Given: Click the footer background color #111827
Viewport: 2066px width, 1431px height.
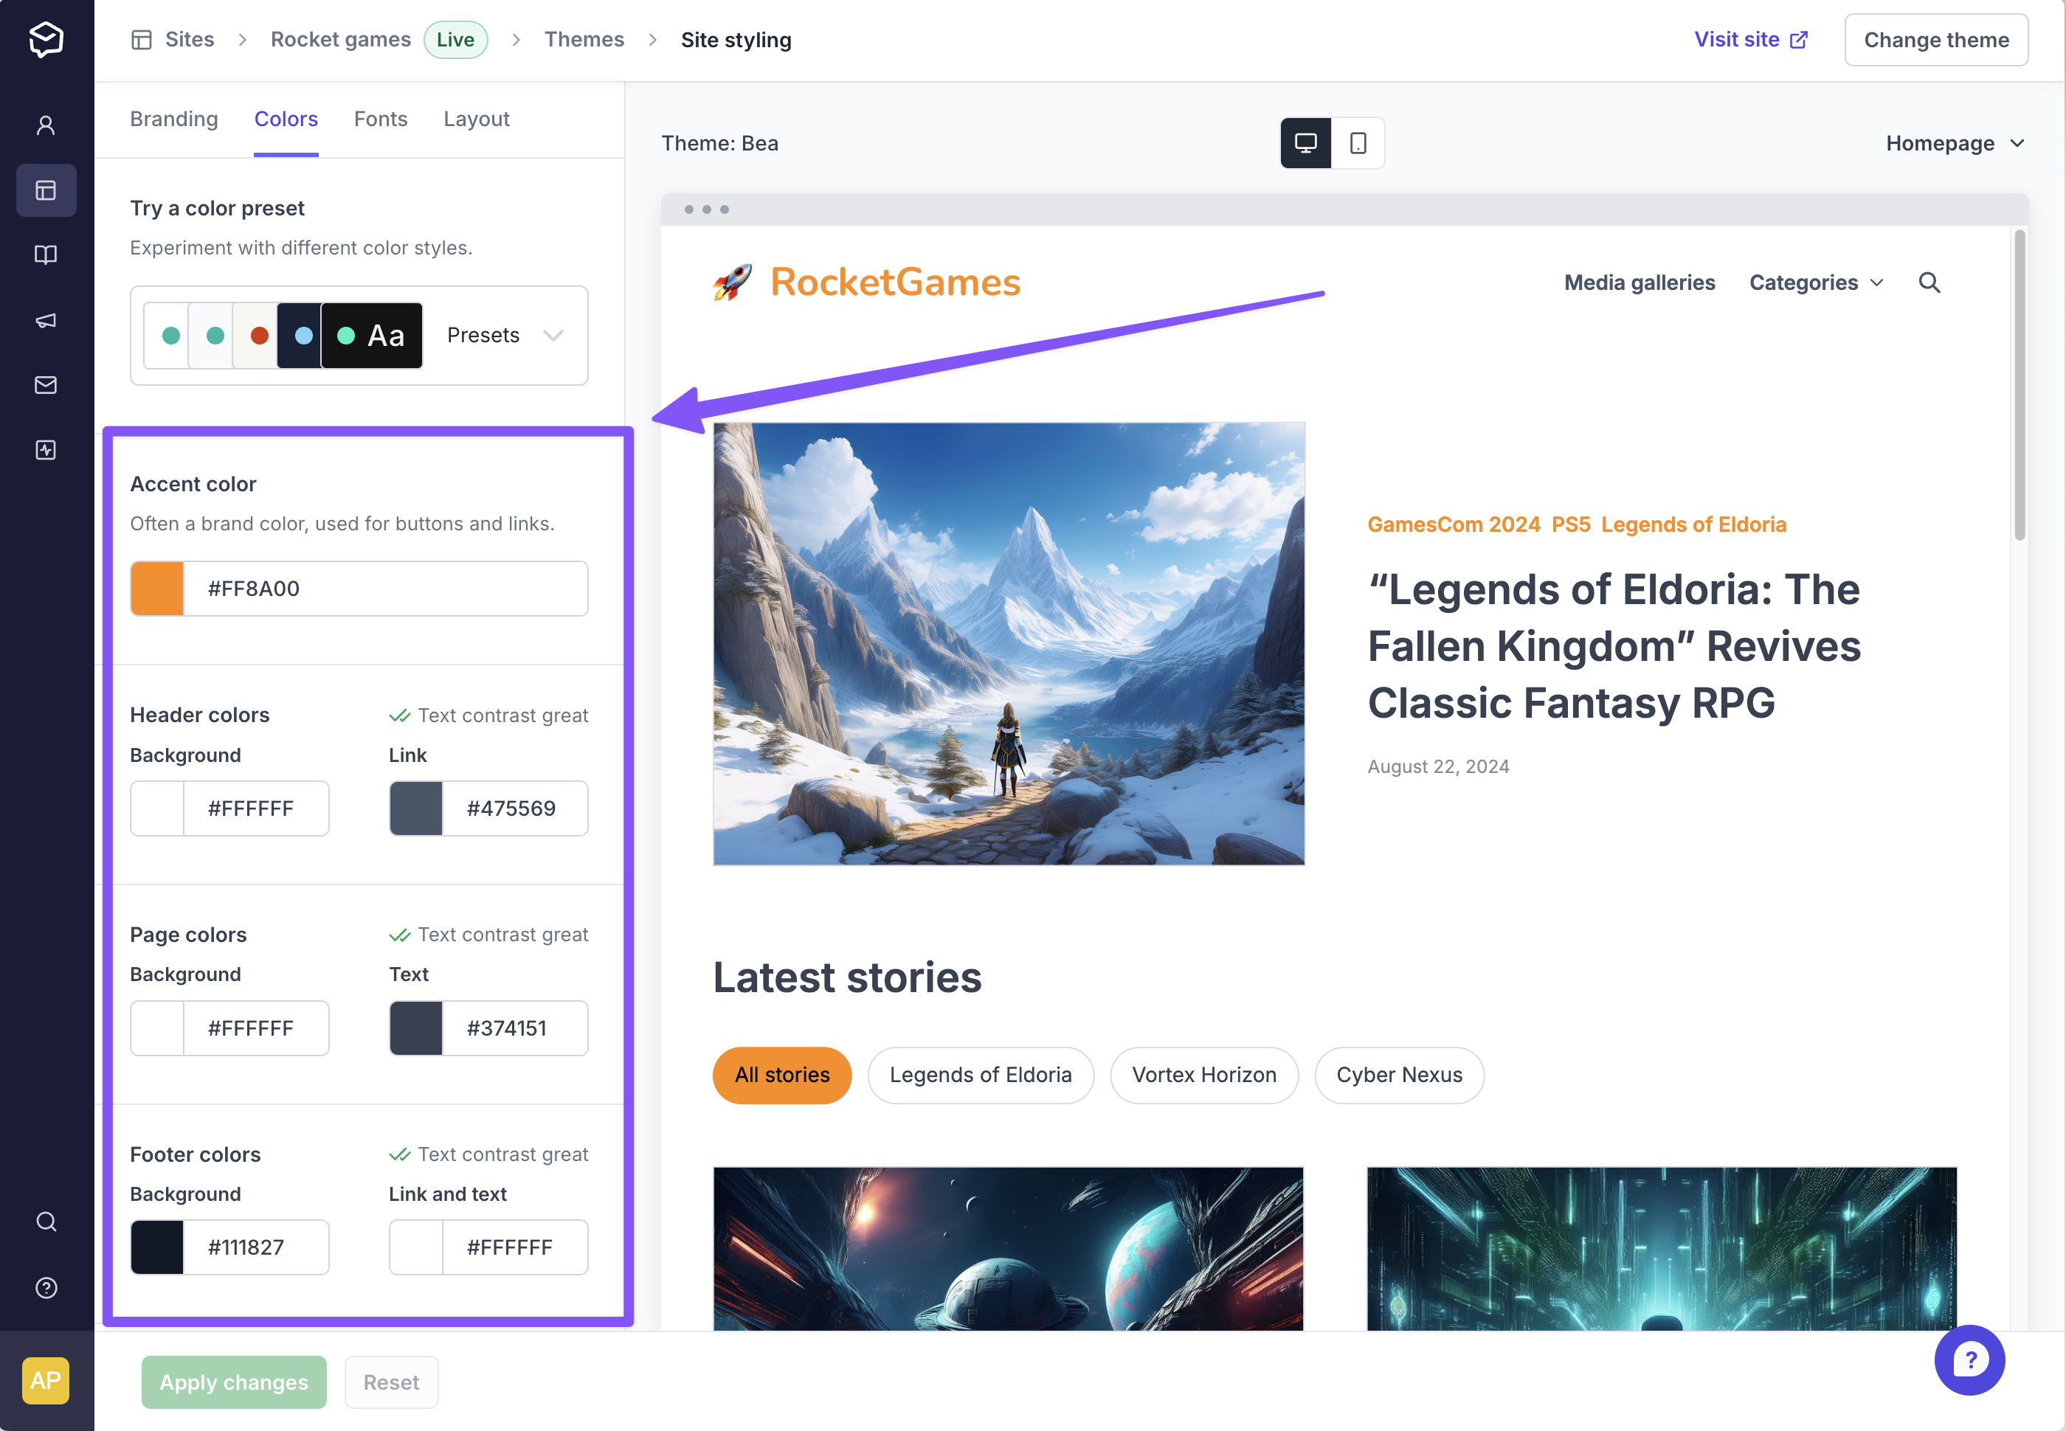Looking at the screenshot, I should 157,1247.
